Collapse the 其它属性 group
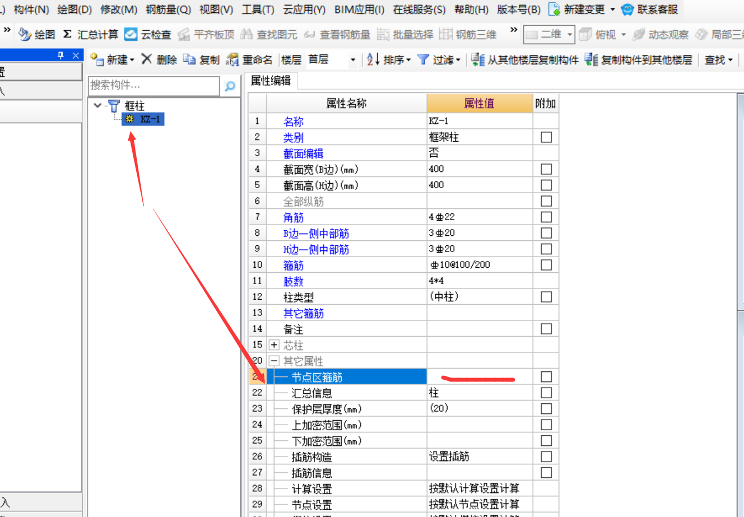The width and height of the screenshot is (744, 517). click(274, 361)
